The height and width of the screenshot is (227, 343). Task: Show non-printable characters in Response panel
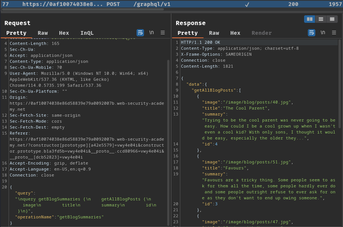coord(323,33)
